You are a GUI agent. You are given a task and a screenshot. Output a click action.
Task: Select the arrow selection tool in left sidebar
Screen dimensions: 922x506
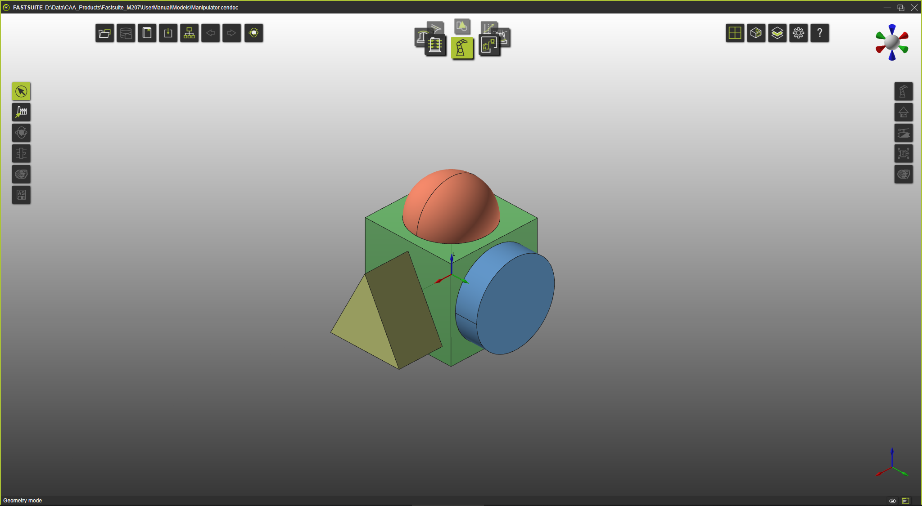tap(21, 91)
